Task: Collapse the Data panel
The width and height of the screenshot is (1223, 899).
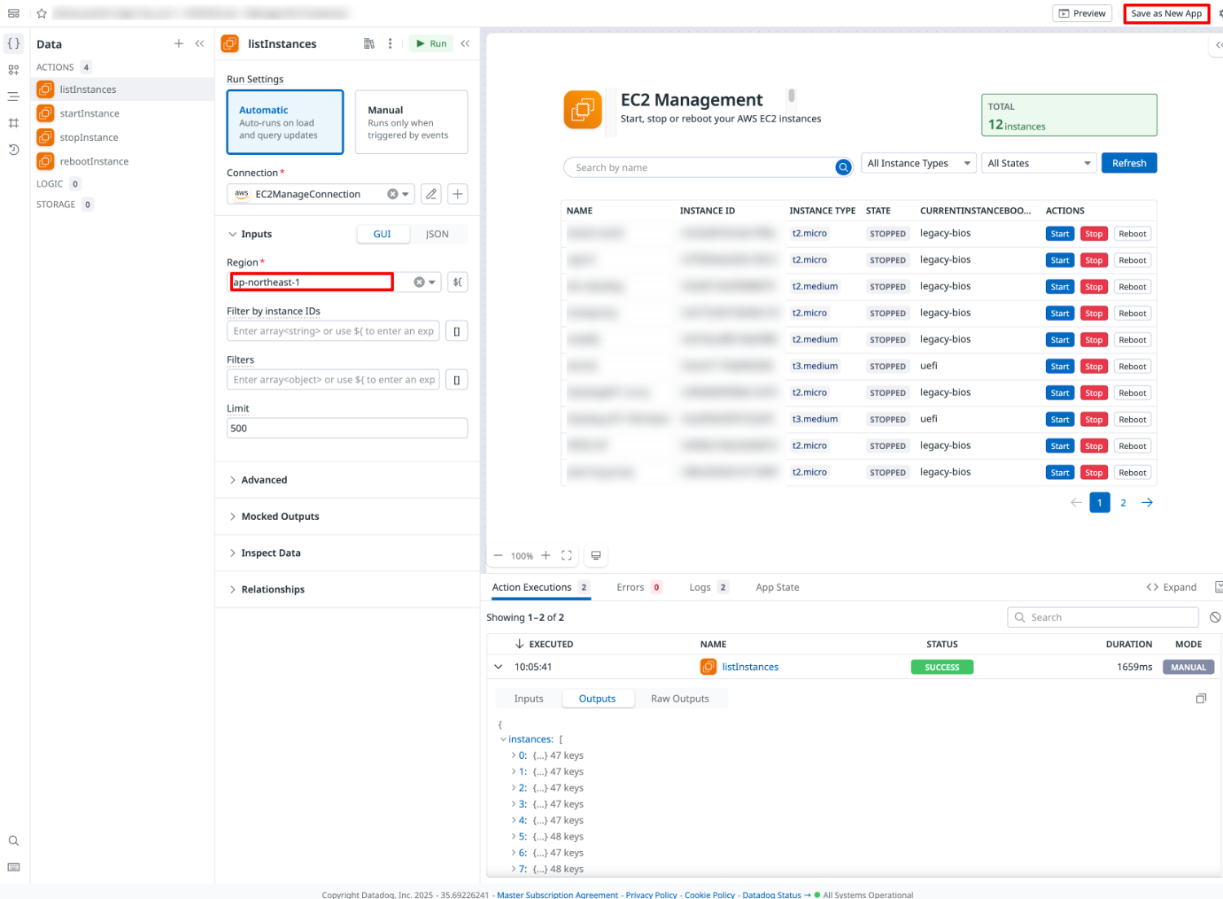Action: click(x=200, y=43)
